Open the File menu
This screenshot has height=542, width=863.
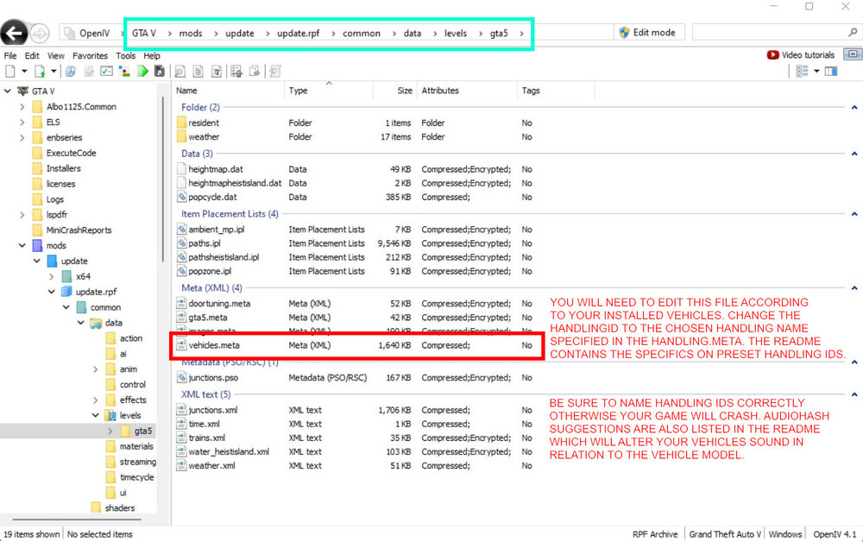(9, 55)
